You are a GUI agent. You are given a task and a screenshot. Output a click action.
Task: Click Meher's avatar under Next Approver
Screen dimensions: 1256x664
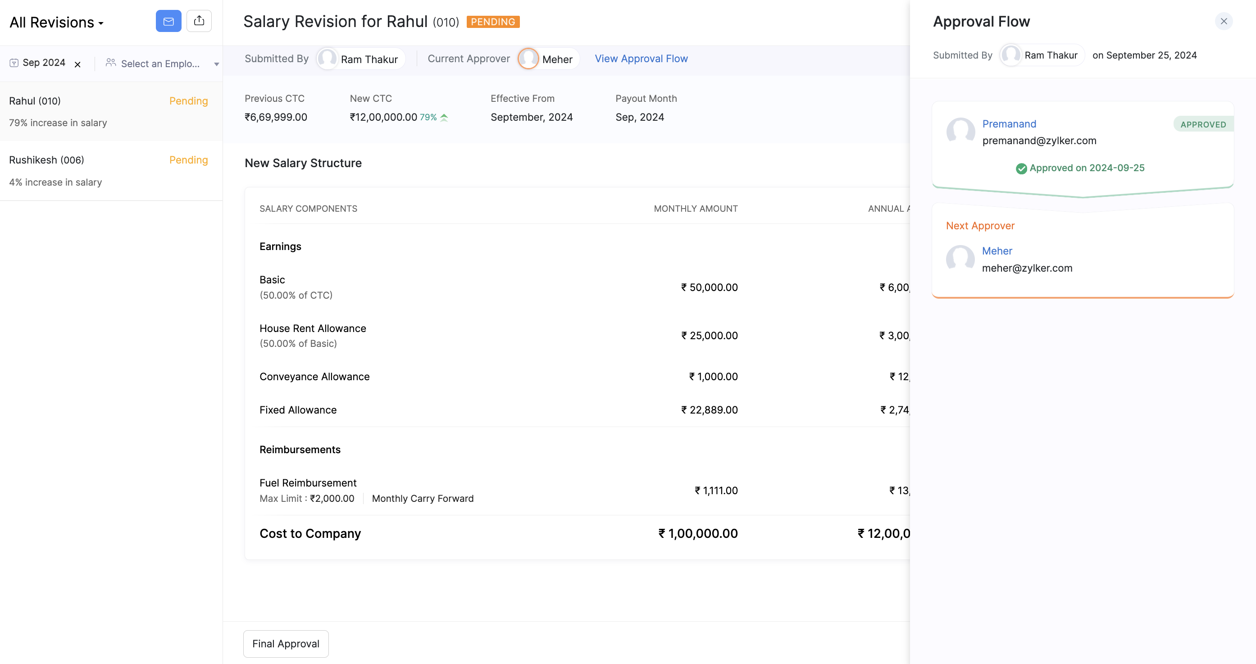(x=960, y=259)
